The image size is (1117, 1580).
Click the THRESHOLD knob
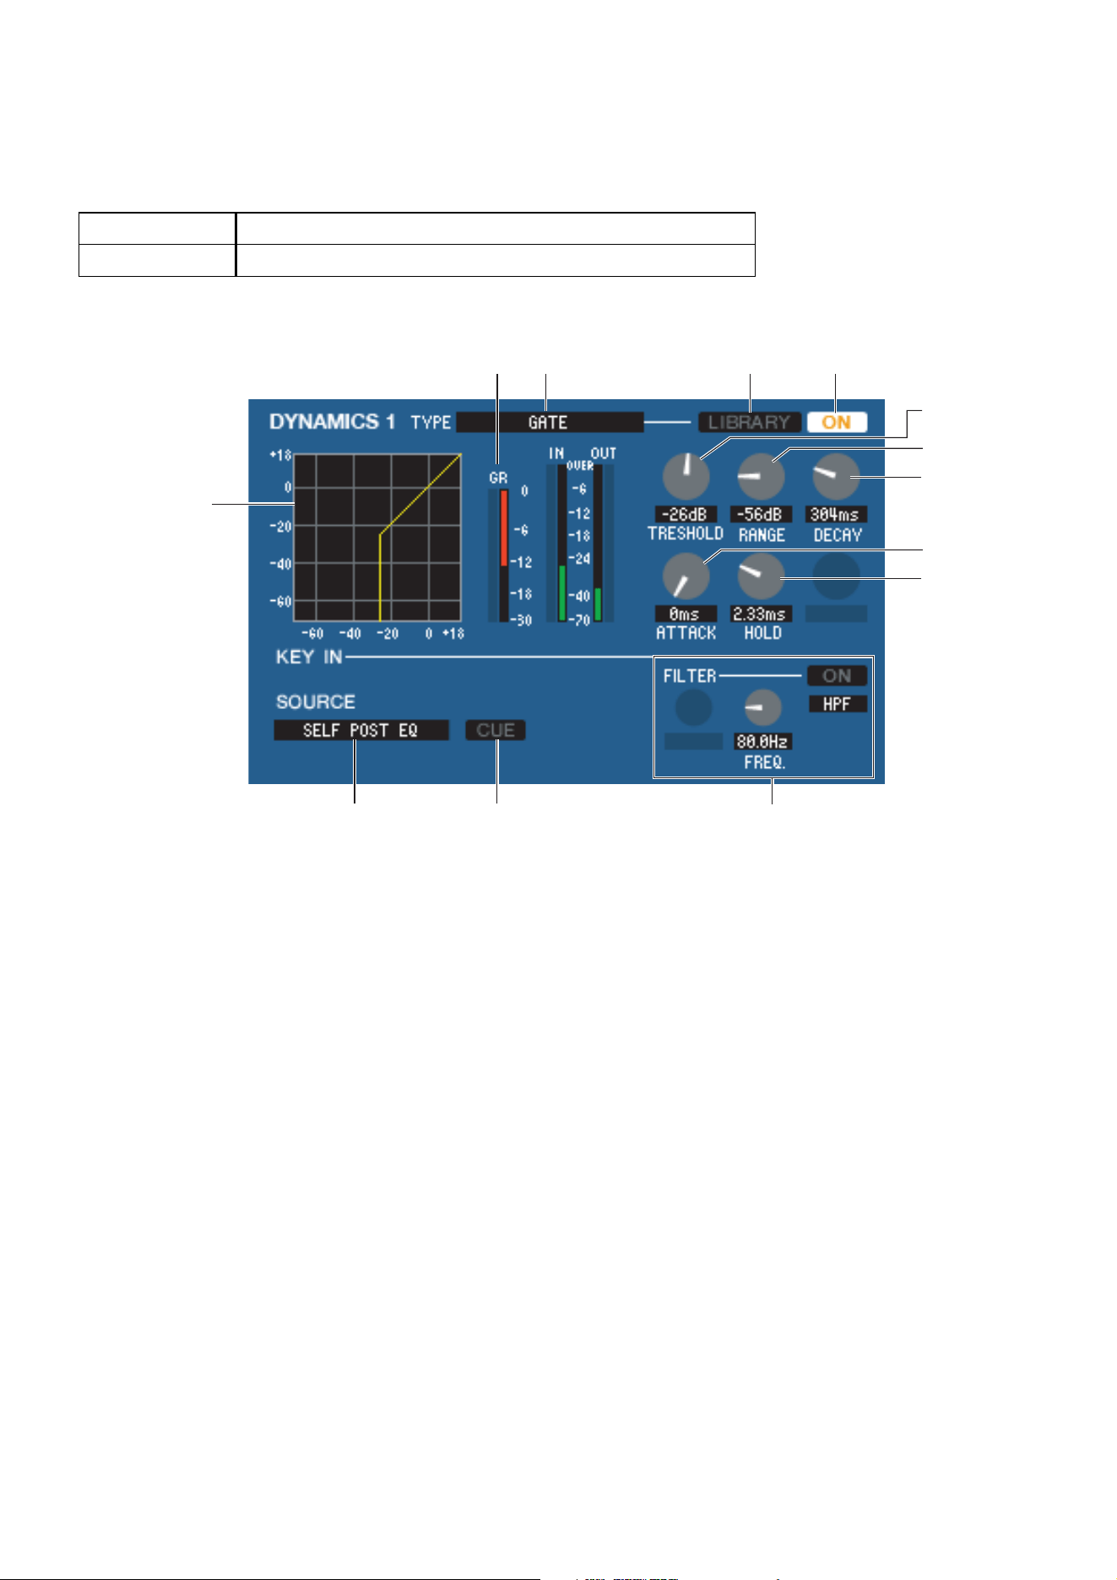tap(686, 476)
